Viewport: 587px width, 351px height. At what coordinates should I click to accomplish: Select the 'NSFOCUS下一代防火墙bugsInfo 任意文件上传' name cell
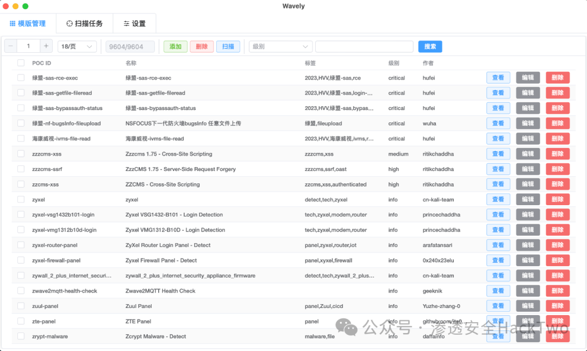click(183, 124)
